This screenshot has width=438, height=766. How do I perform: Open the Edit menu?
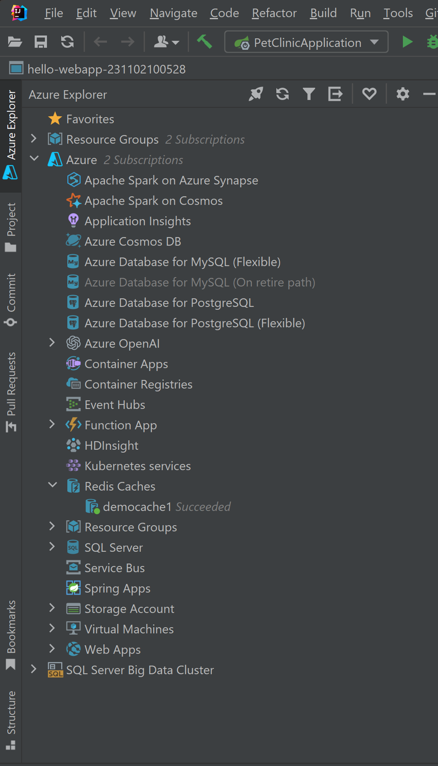tap(86, 13)
